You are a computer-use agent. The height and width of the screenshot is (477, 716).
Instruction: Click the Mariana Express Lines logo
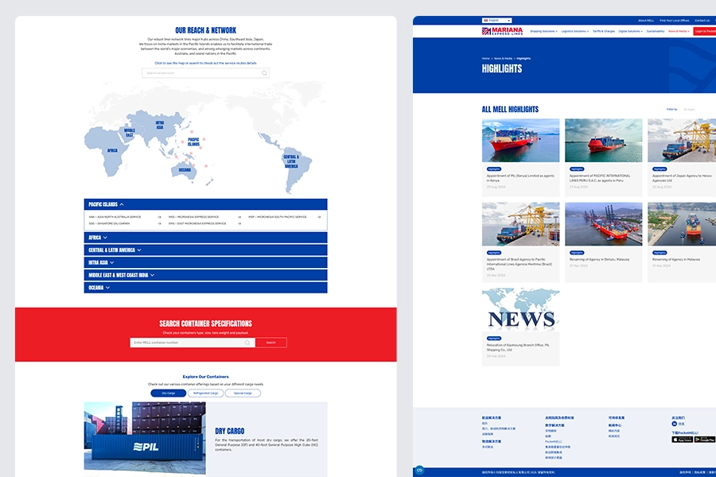tap(502, 31)
